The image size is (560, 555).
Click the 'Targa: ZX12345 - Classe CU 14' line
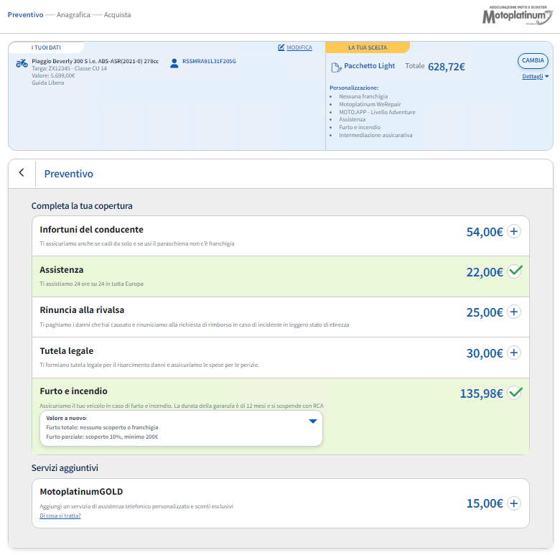(x=69, y=68)
